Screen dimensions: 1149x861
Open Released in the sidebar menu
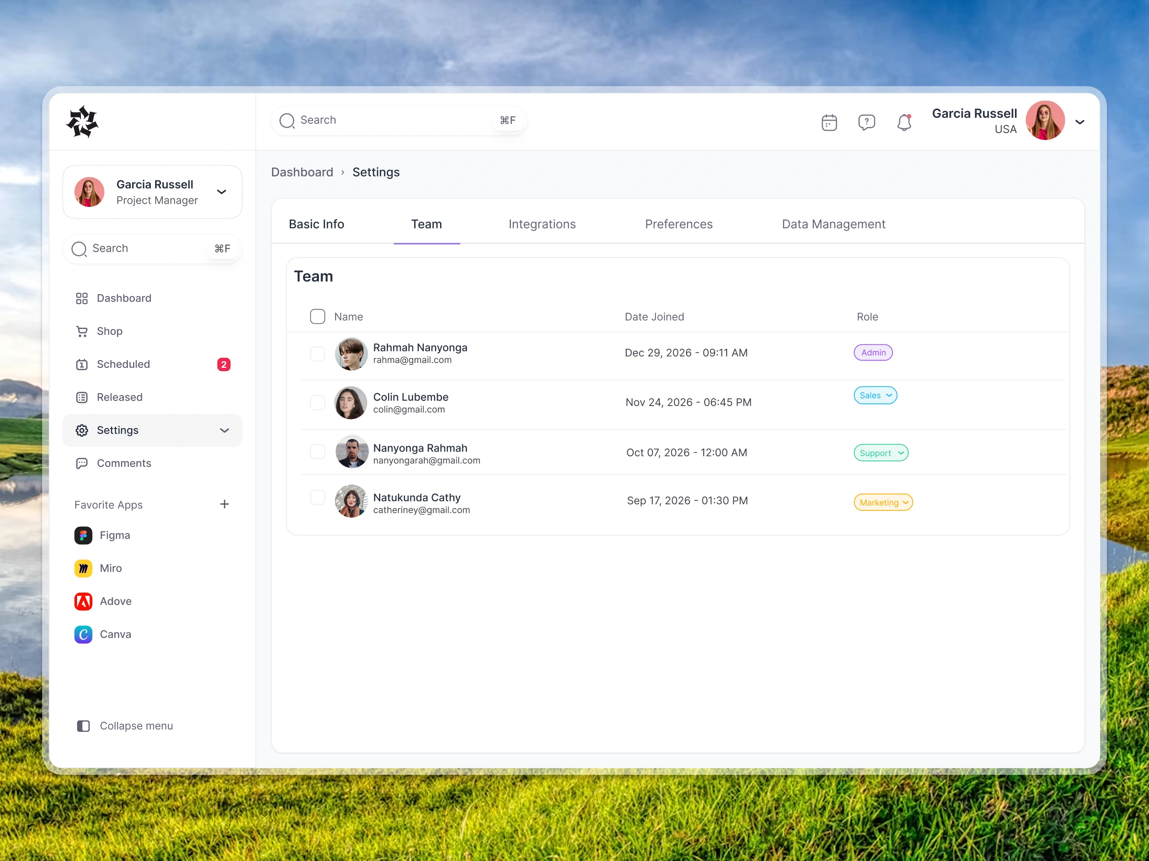152,397
